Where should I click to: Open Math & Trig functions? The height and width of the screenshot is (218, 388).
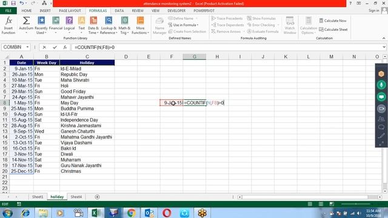124,25
